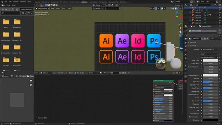Image resolution: width=222 pixels, height=125 pixels.
Task: Switch orthographic/perspective grid gizmo in viewport
Action: click(180, 35)
